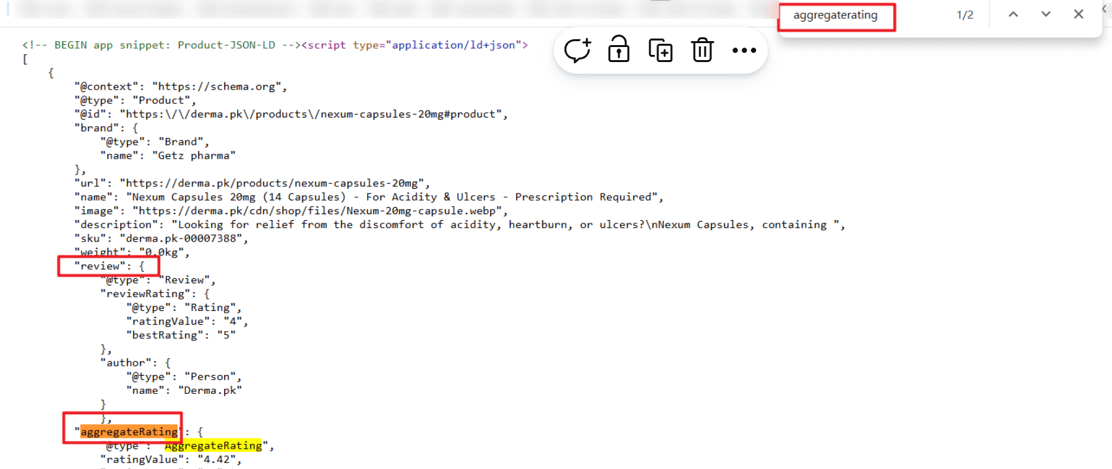Screen dimensions: 1112x469
Task: Go to previous search match arrow
Action: coord(1013,14)
